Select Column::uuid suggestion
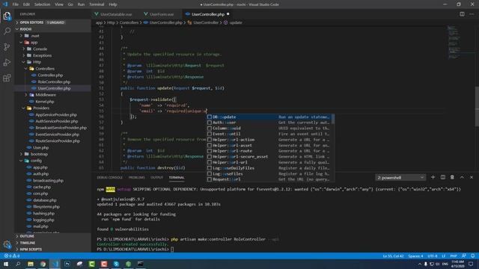The height and width of the screenshot is (269, 479). click(x=270, y=128)
